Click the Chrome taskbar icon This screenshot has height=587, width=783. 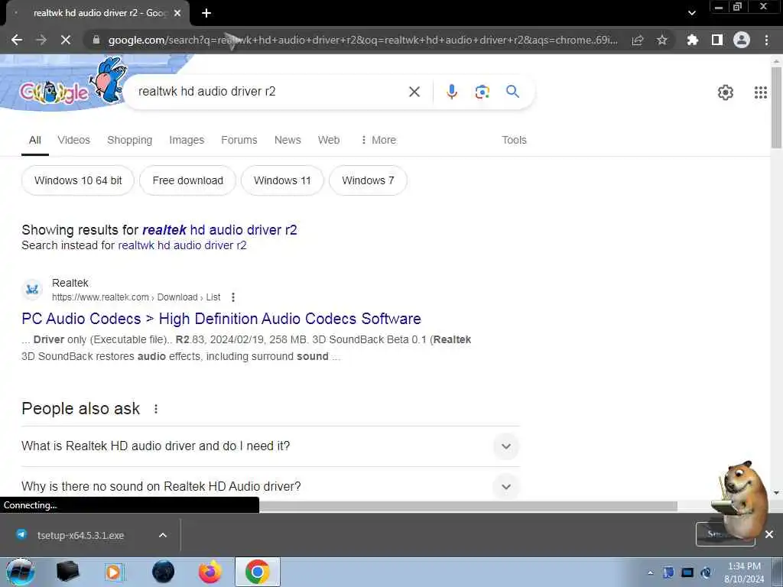(258, 572)
